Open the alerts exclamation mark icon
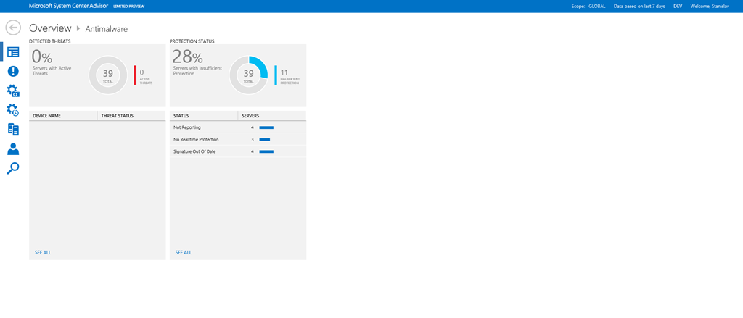Image resolution: width=743 pixels, height=318 pixels. click(x=13, y=71)
